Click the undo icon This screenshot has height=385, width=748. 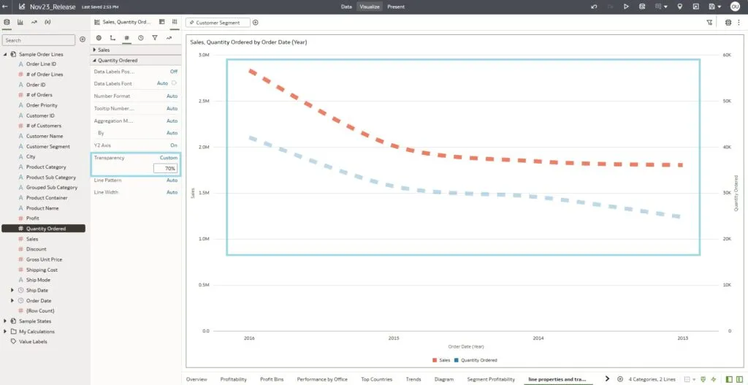592,7
